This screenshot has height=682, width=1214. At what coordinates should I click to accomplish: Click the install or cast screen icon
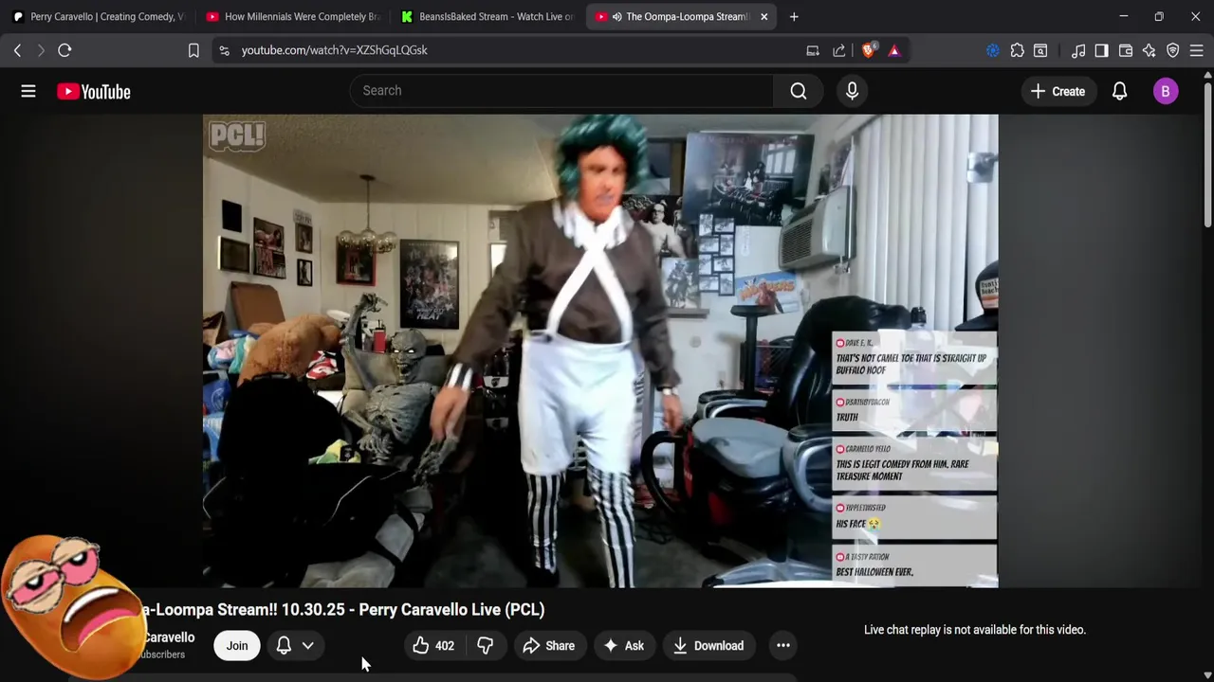click(813, 50)
